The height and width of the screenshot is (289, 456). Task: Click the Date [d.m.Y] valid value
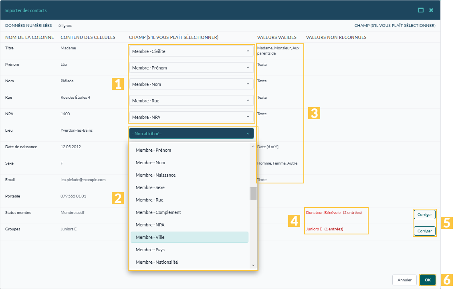point(268,147)
